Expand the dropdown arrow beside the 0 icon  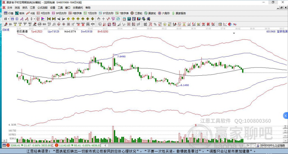click(35, 19)
